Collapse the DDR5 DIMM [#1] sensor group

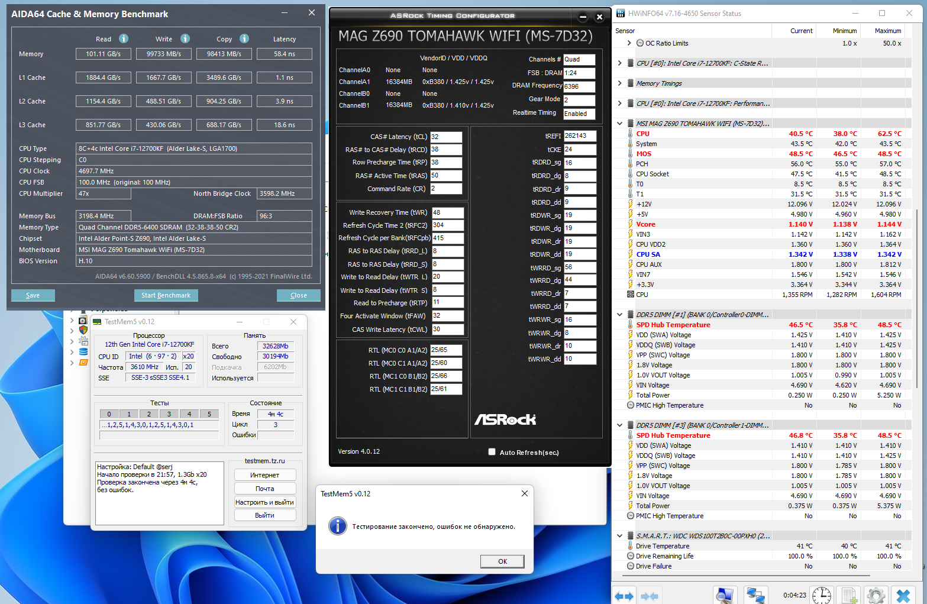619,315
